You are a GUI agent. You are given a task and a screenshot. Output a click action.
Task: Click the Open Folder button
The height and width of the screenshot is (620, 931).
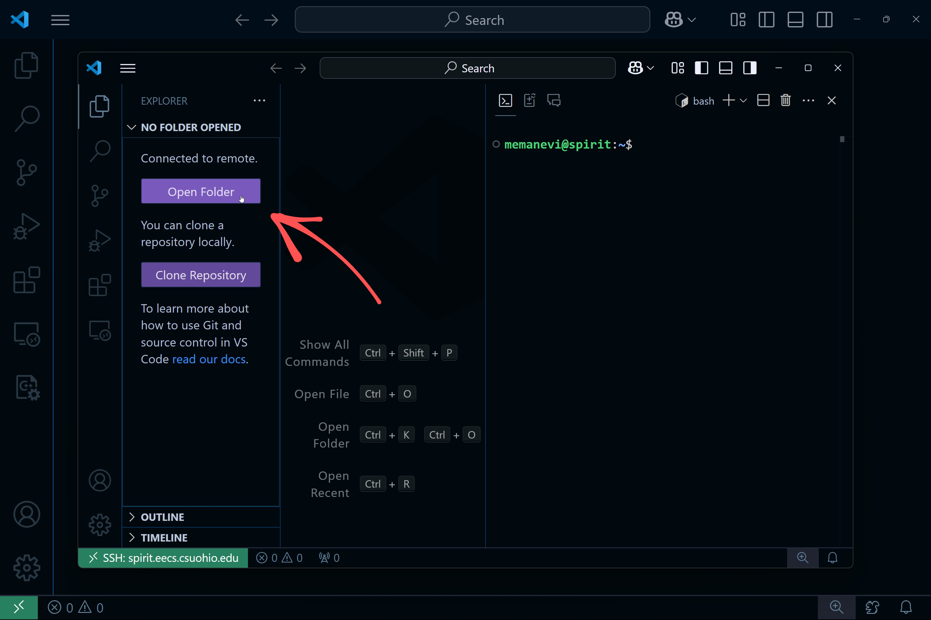(x=201, y=192)
